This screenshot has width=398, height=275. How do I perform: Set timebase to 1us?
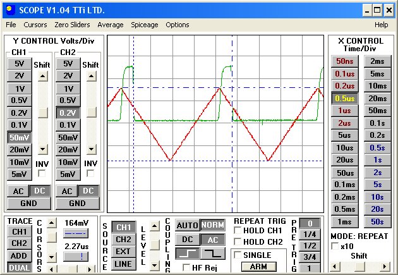344,111
